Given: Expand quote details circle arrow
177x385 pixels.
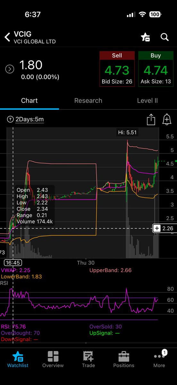Looking at the screenshot, I should (x=10, y=69).
